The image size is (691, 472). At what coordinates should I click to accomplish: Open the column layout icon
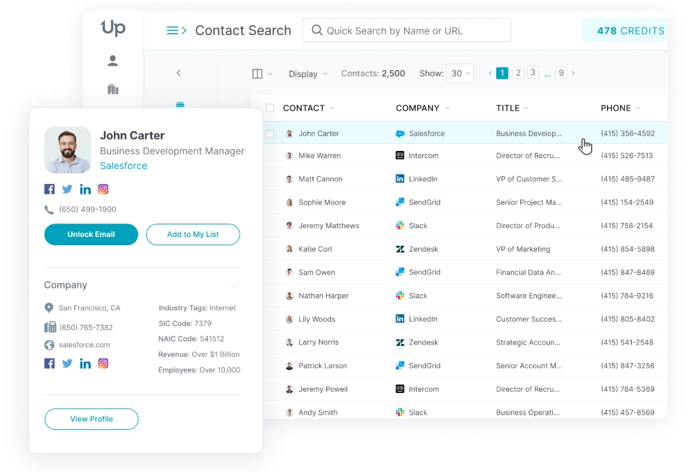[x=257, y=74]
